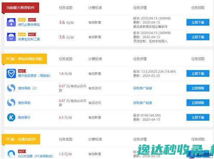The width and height of the screenshot is (214, 159).
Task: Click 立即领取 for 搜狗导航 (2)
Action: point(198,88)
